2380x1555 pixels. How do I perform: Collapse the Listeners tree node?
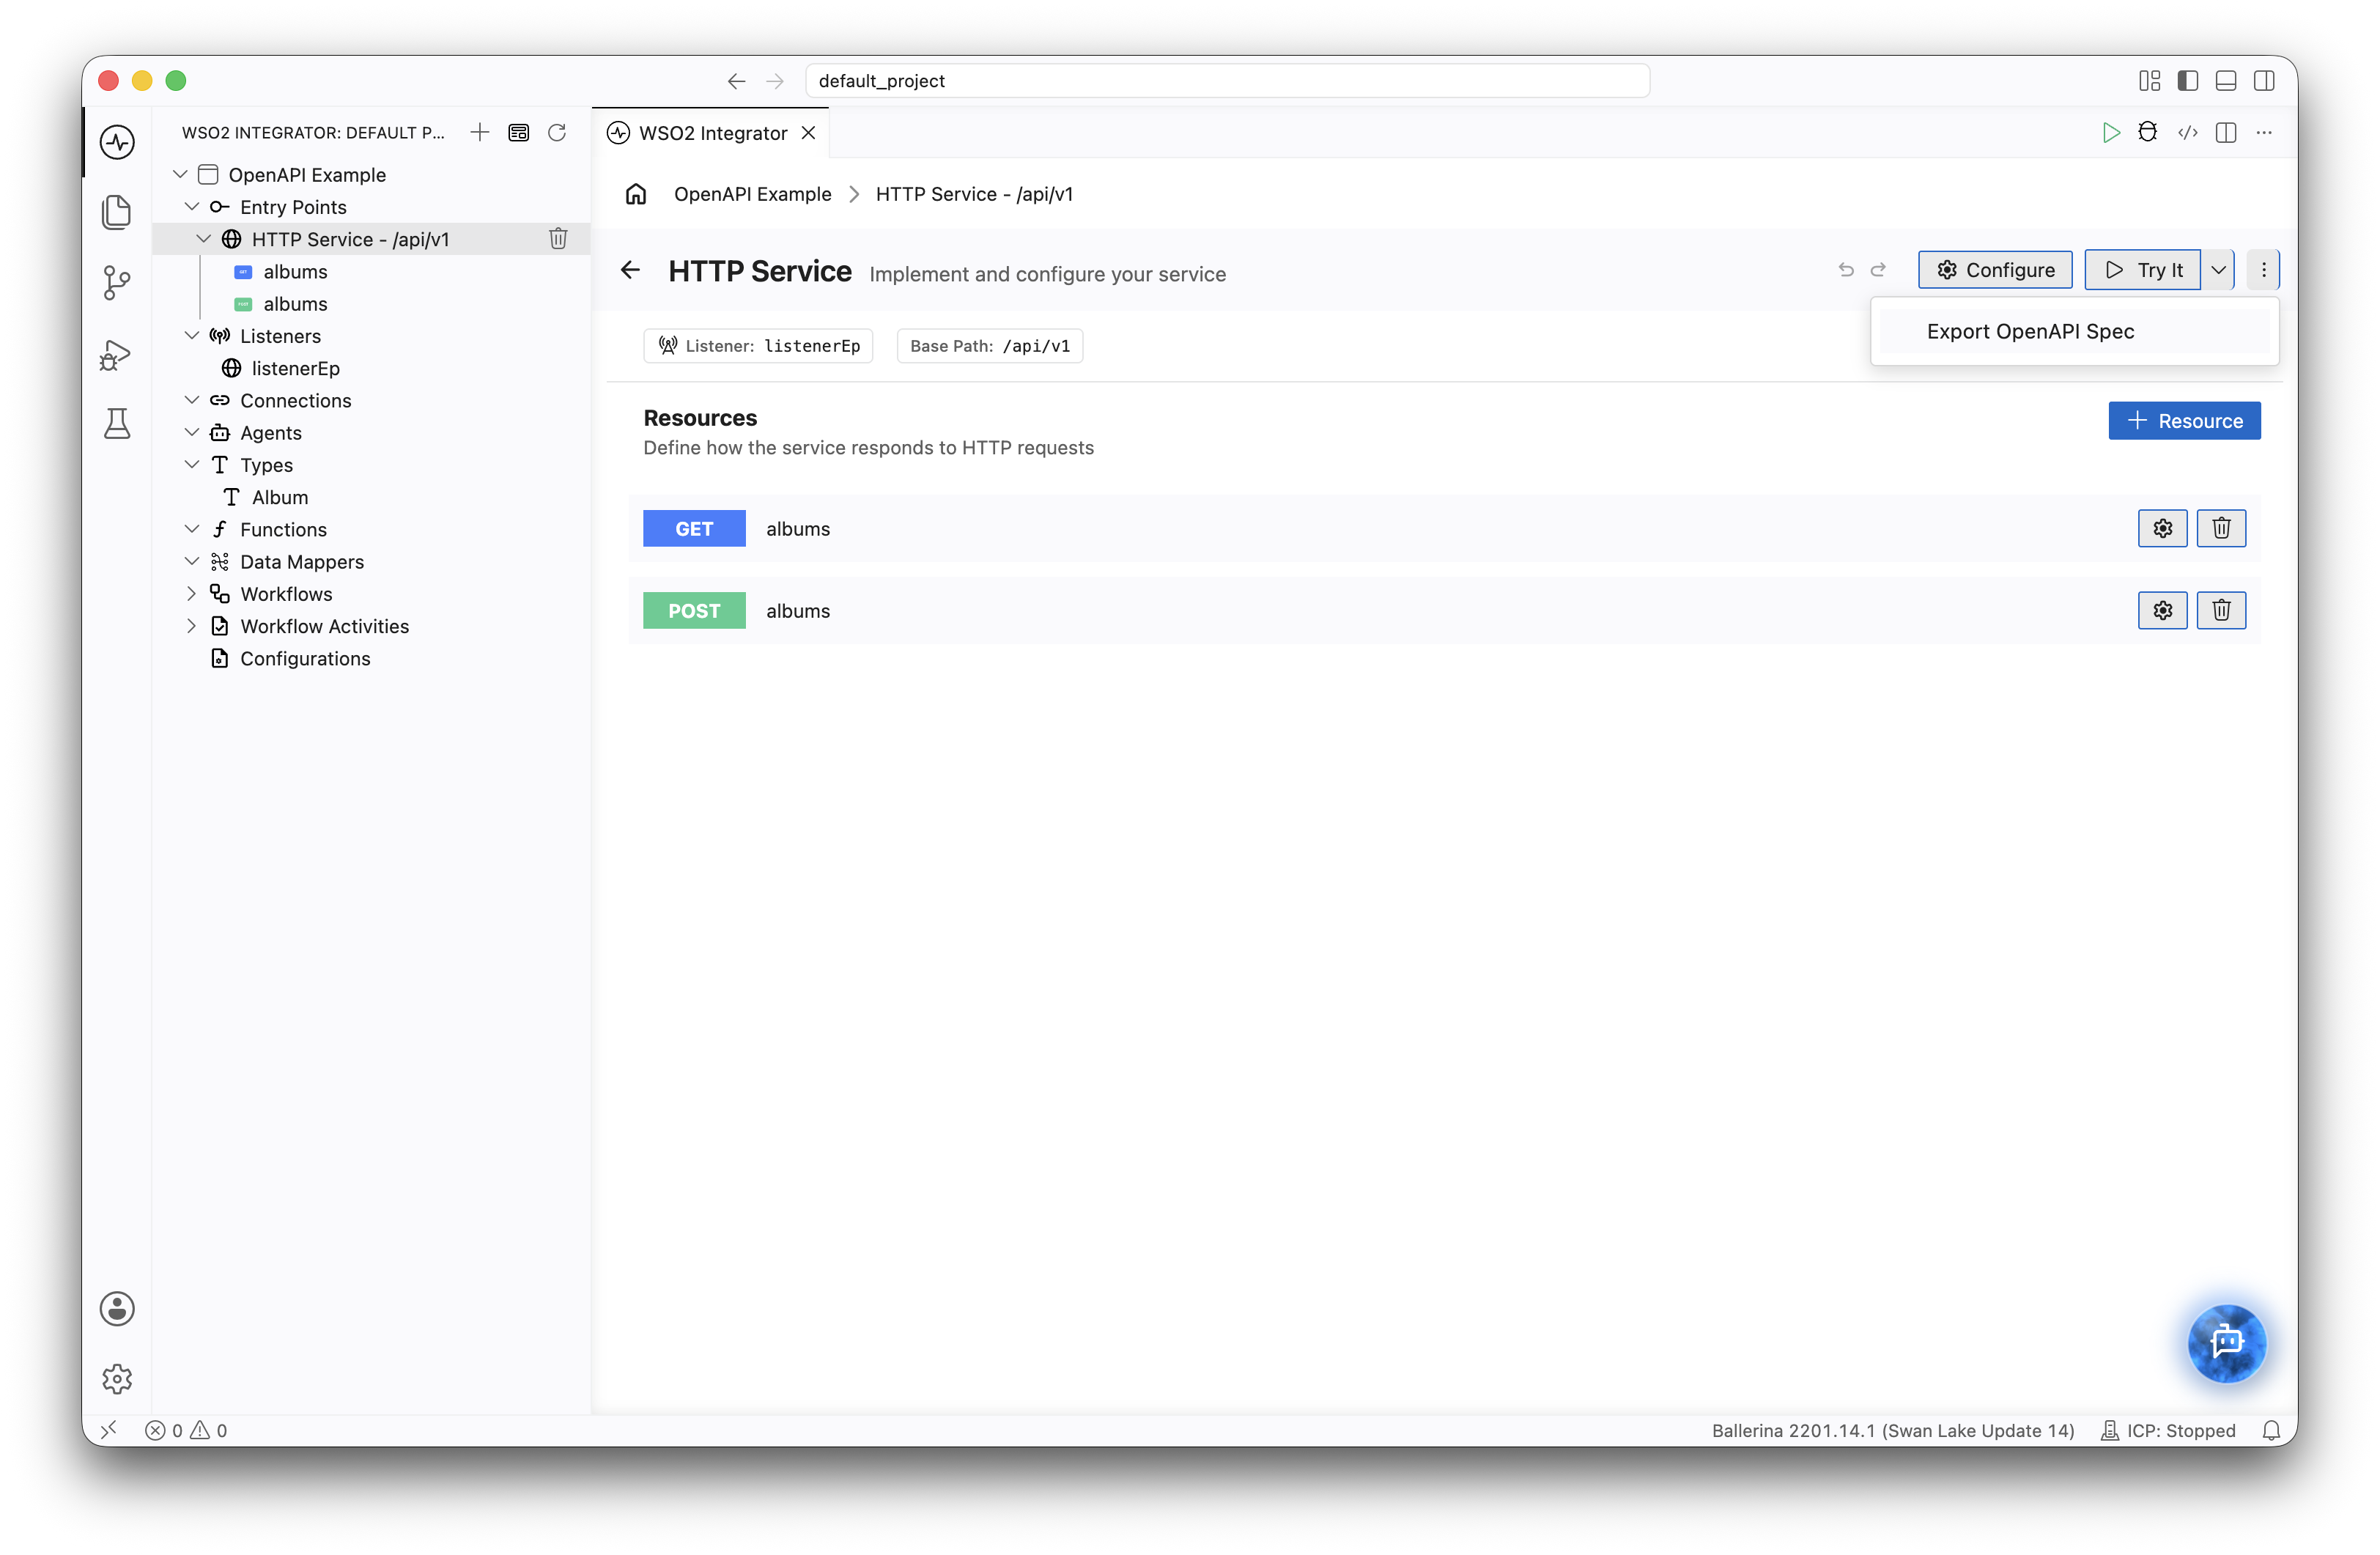pos(192,335)
